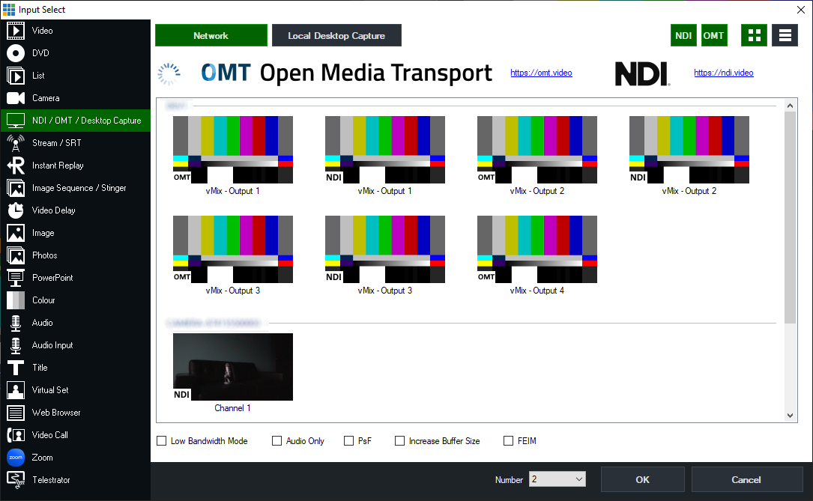Select the Channel 1 NDI thumbnail

[233, 367]
